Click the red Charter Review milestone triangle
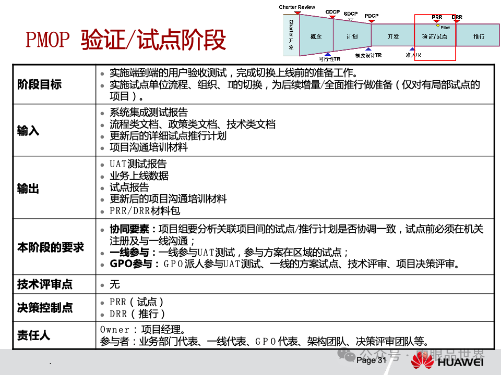Screen dimensions: 501x375 (297, 12)
